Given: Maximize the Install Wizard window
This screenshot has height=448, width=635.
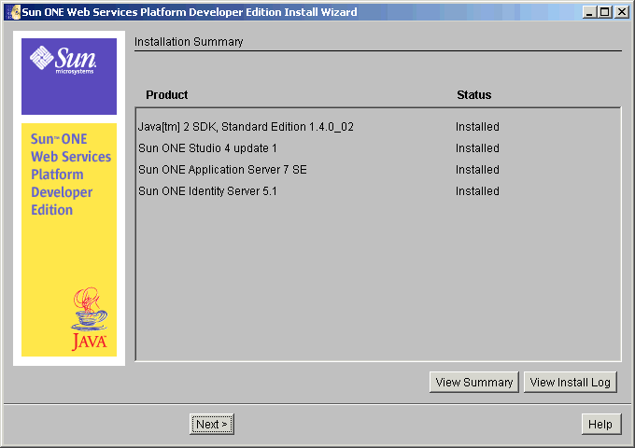Looking at the screenshot, I should click(605, 12).
